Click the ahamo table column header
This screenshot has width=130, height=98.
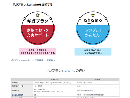(98, 79)
